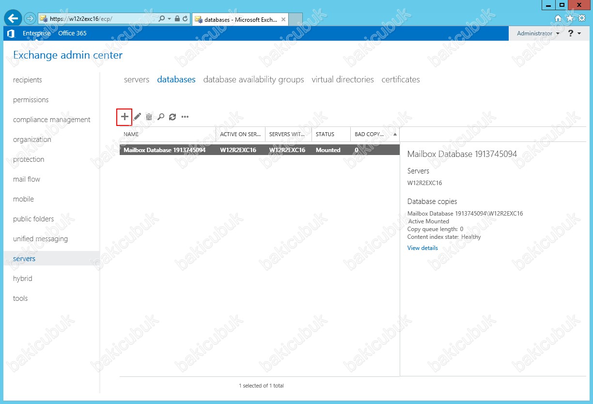Sort by the NAME column header

[168, 134]
